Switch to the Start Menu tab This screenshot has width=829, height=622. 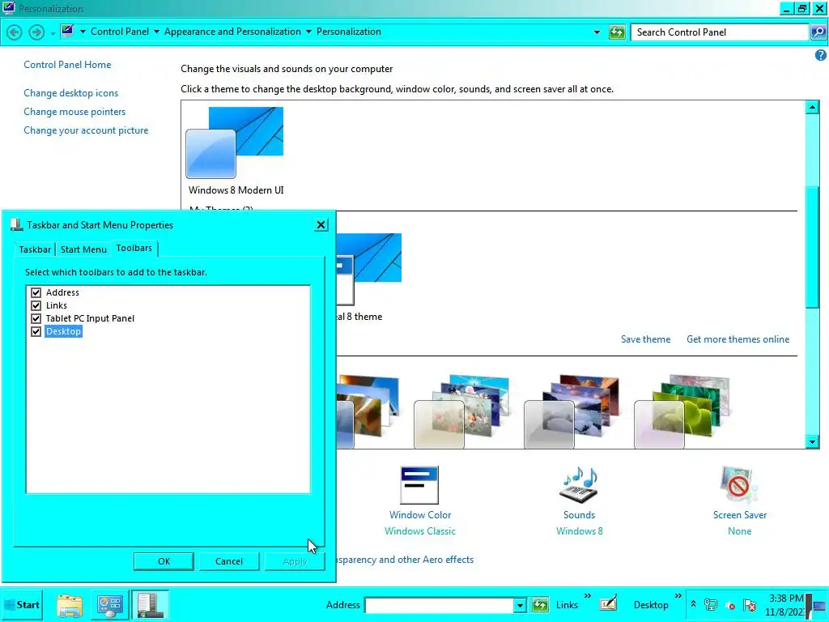(x=83, y=249)
